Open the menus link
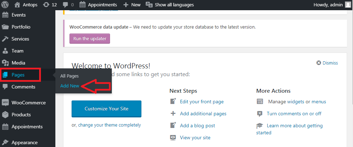 click(318, 102)
